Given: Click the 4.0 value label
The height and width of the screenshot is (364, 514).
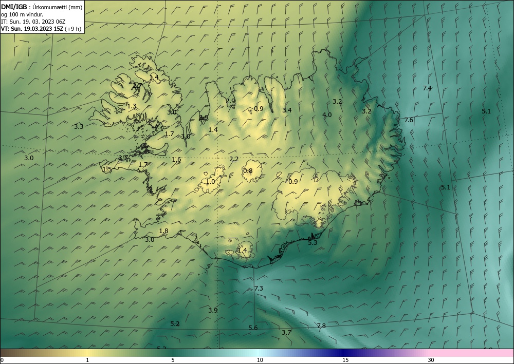Looking at the screenshot, I should tap(327, 114).
